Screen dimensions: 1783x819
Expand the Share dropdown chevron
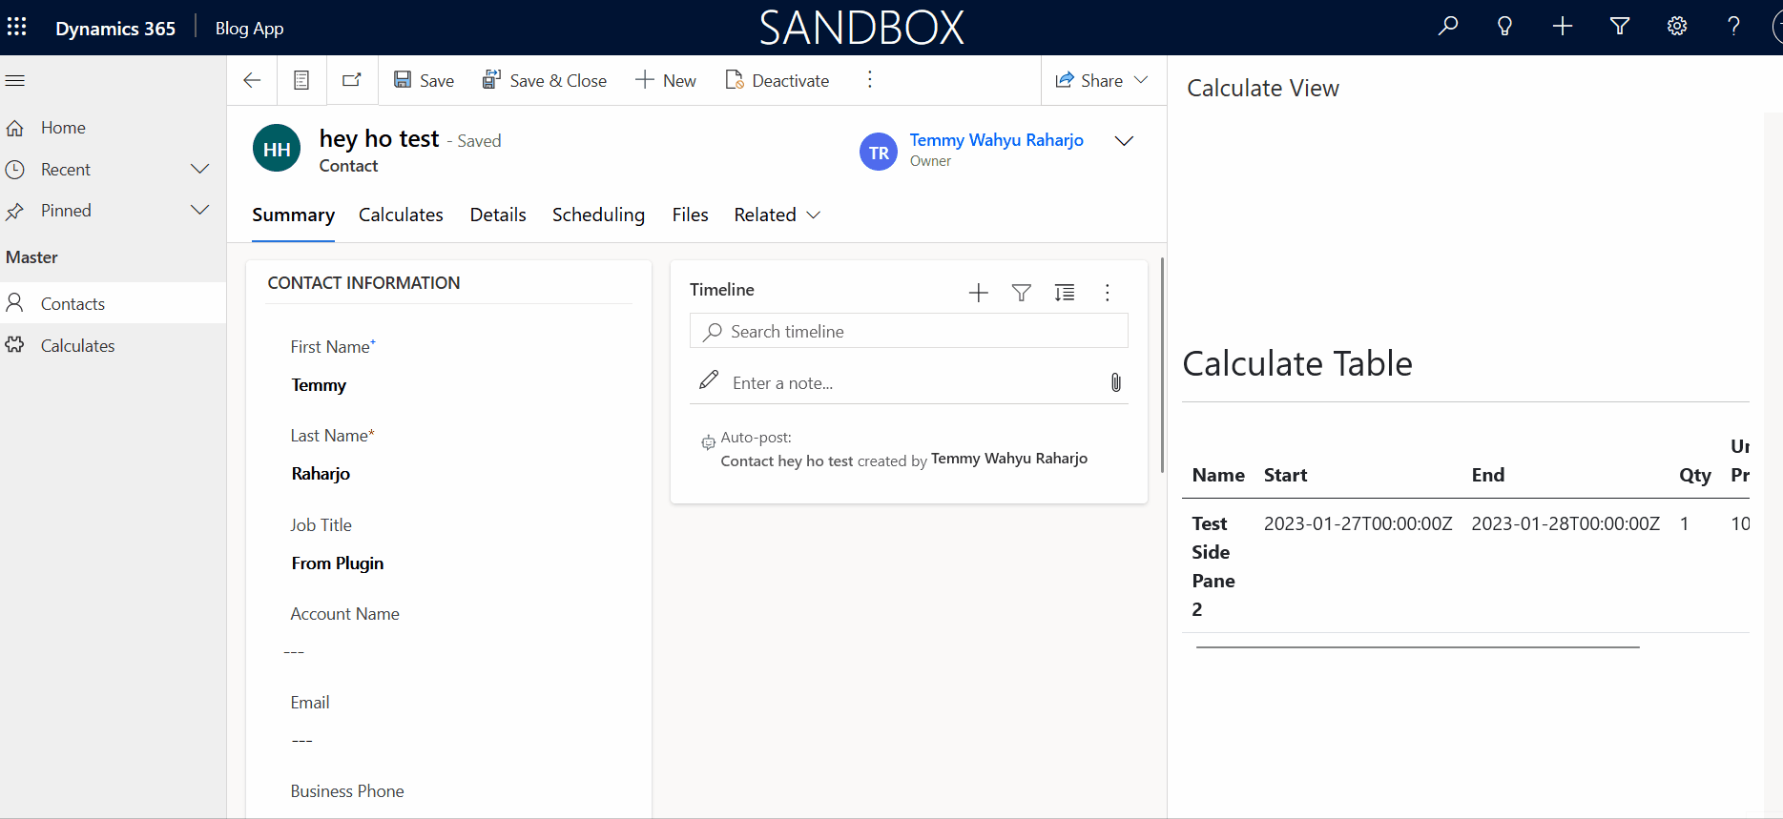coord(1142,80)
